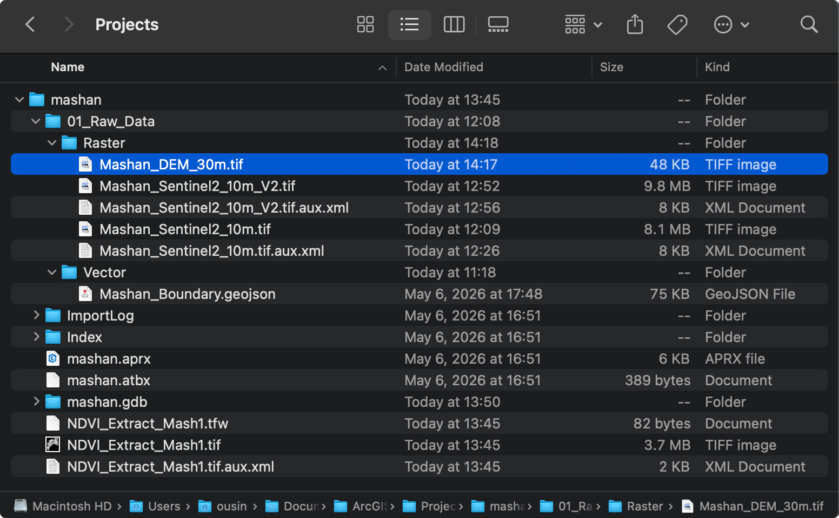Screen dimensions: 839x518
Task: Collapse the mashan folder
Action: 19,100
